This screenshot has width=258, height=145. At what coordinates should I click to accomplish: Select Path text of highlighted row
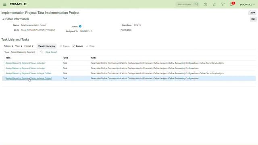(x=145, y=79)
